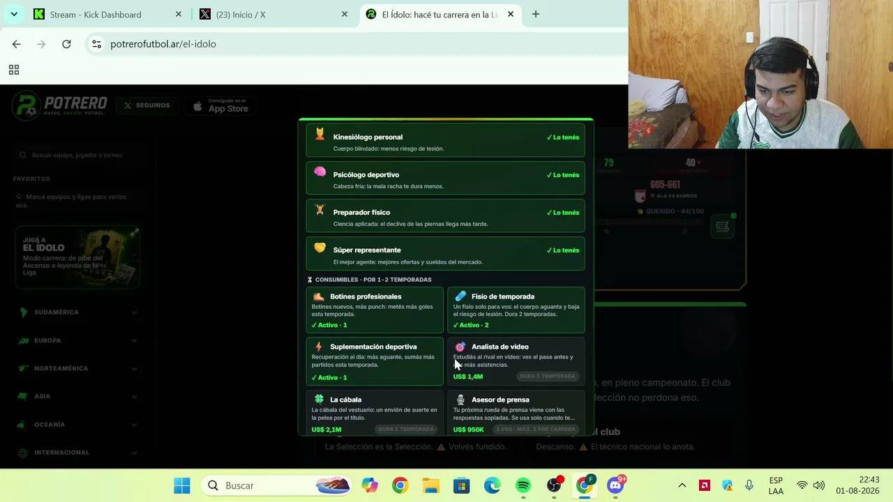The image size is (893, 502).
Task: Open Spotify from the taskbar
Action: tap(523, 485)
